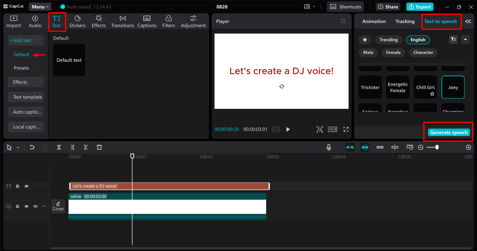The height and width of the screenshot is (251, 477).
Task: Click the timeline playhead marker
Action: click(x=132, y=156)
